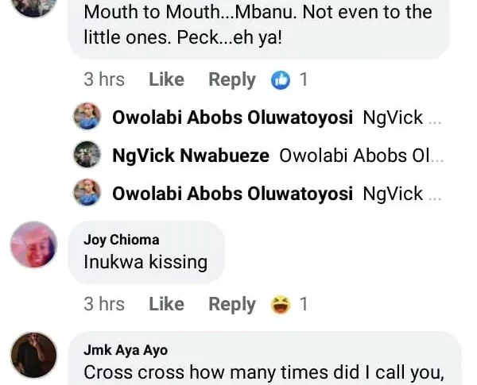Click '3 hrs' timestamp under Joy Chioma's comment

pyautogui.click(x=104, y=304)
